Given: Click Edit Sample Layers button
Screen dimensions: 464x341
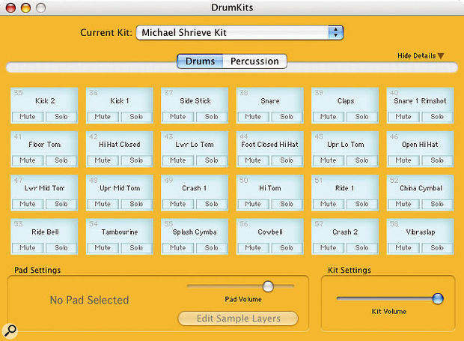Looking at the screenshot, I should coord(238,319).
